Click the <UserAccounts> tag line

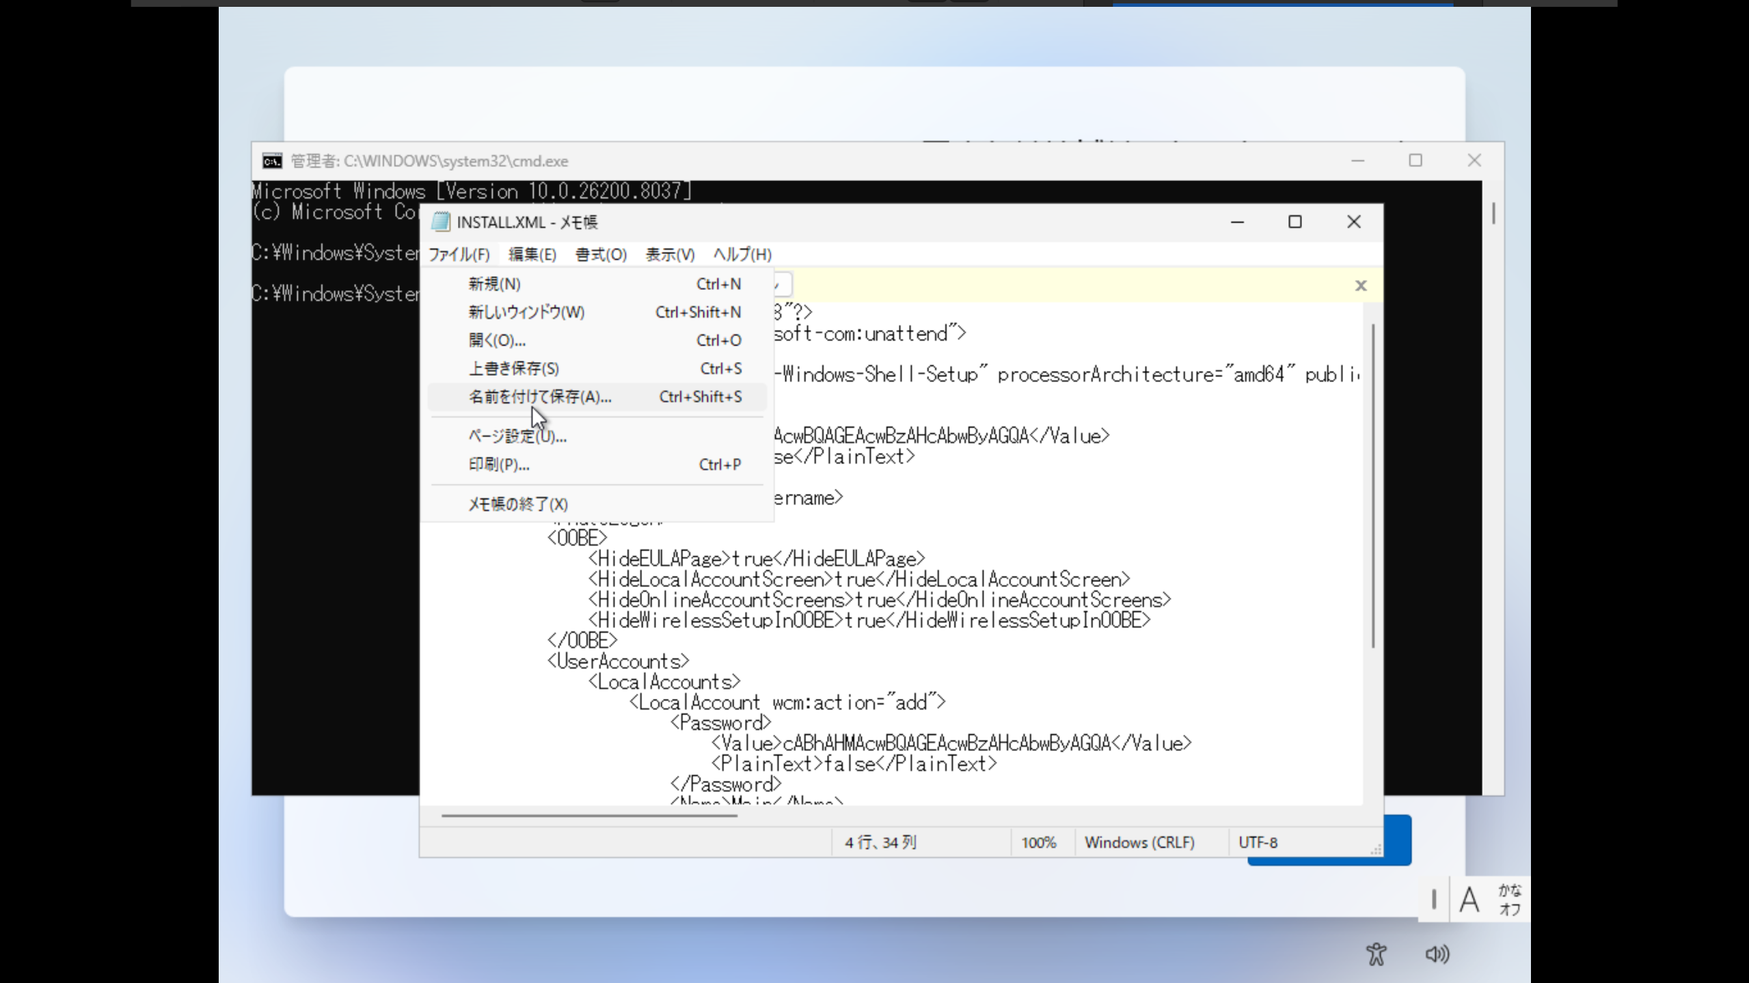pos(618,662)
